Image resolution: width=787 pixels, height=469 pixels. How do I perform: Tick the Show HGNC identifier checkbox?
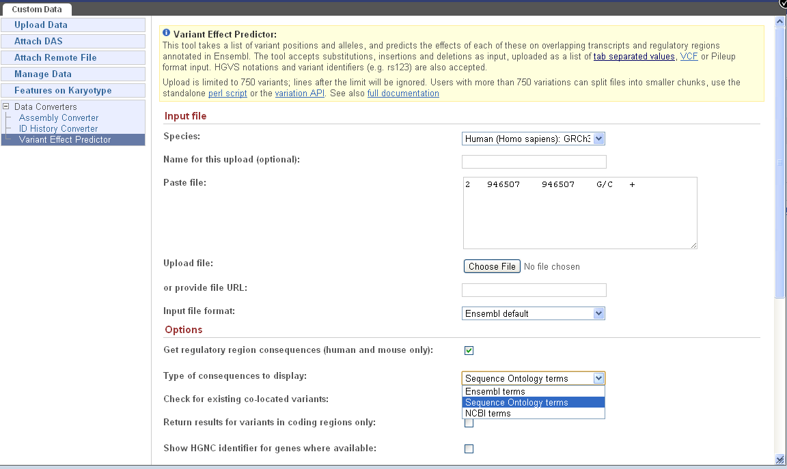(469, 449)
